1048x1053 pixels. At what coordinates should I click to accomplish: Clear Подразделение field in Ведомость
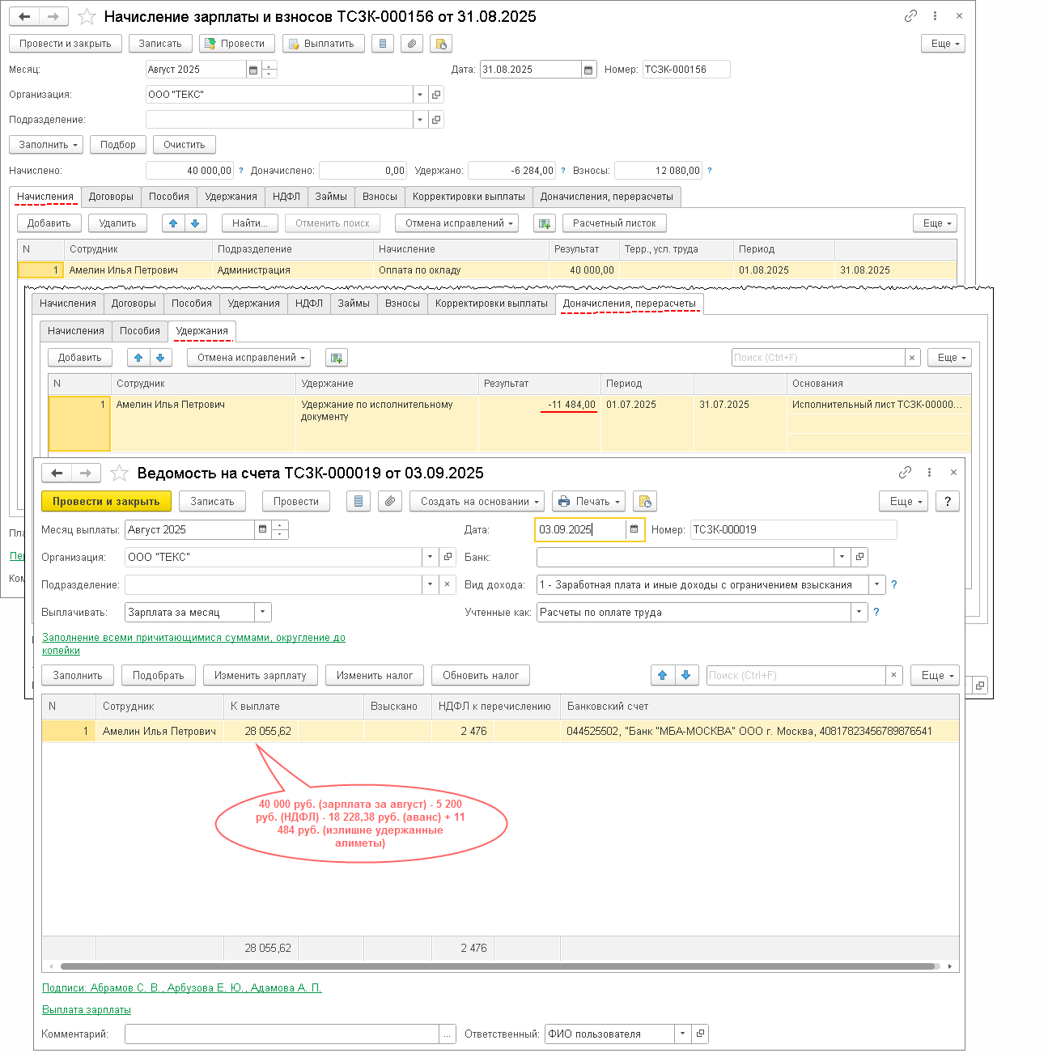[448, 584]
